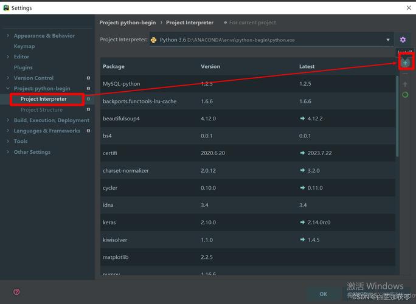The image size is (416, 304).
Task: Click the plus icon to install a package
Action: [x=405, y=63]
